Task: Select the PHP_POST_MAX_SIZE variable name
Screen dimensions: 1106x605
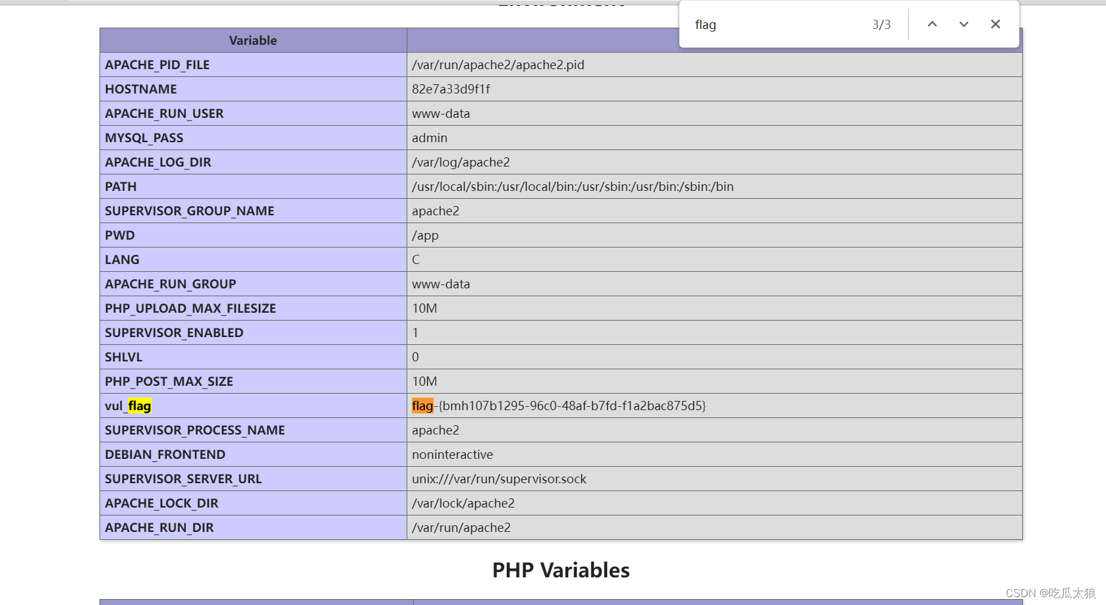Action: click(x=169, y=381)
